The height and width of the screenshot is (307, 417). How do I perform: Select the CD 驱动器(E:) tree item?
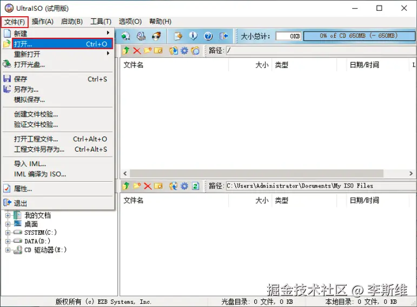[45, 250]
